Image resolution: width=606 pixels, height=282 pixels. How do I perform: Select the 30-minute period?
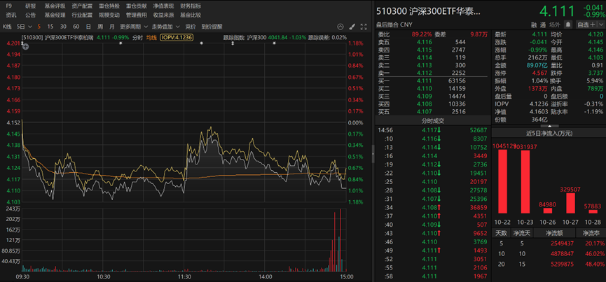pyautogui.click(x=63, y=27)
